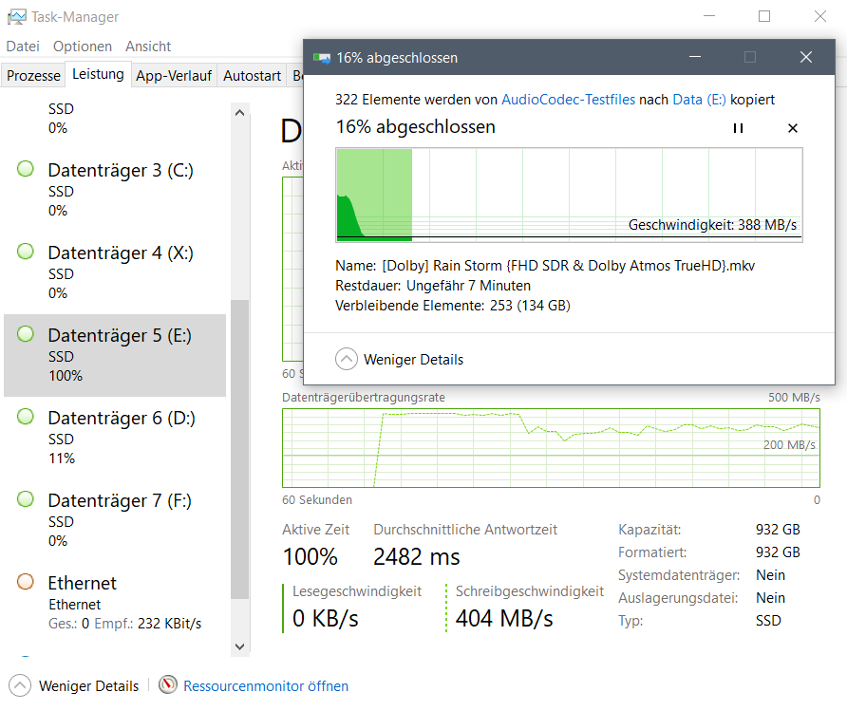Cancel the copy with the small X
Viewport: 847px width, 711px height.
click(793, 128)
